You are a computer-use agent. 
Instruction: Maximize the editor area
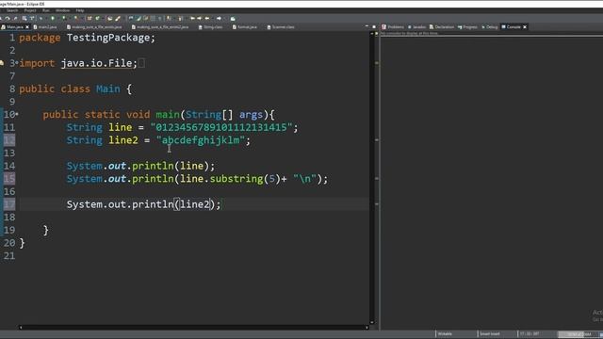tap(373, 26)
